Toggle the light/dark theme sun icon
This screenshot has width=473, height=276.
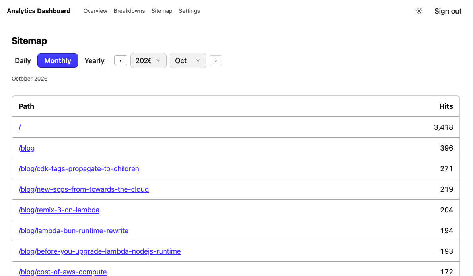click(x=419, y=11)
